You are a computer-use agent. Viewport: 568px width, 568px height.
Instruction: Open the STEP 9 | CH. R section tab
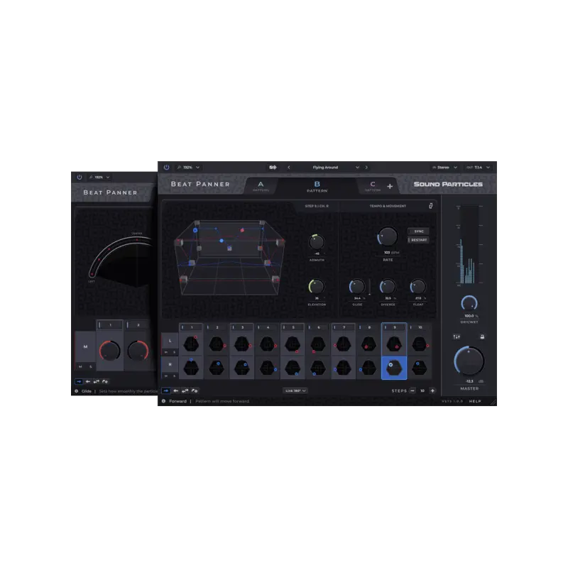pyautogui.click(x=317, y=206)
